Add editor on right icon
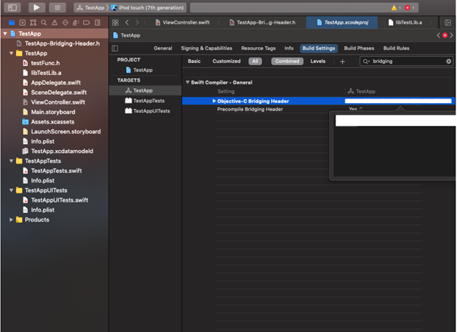457x332 pixels. [448, 23]
